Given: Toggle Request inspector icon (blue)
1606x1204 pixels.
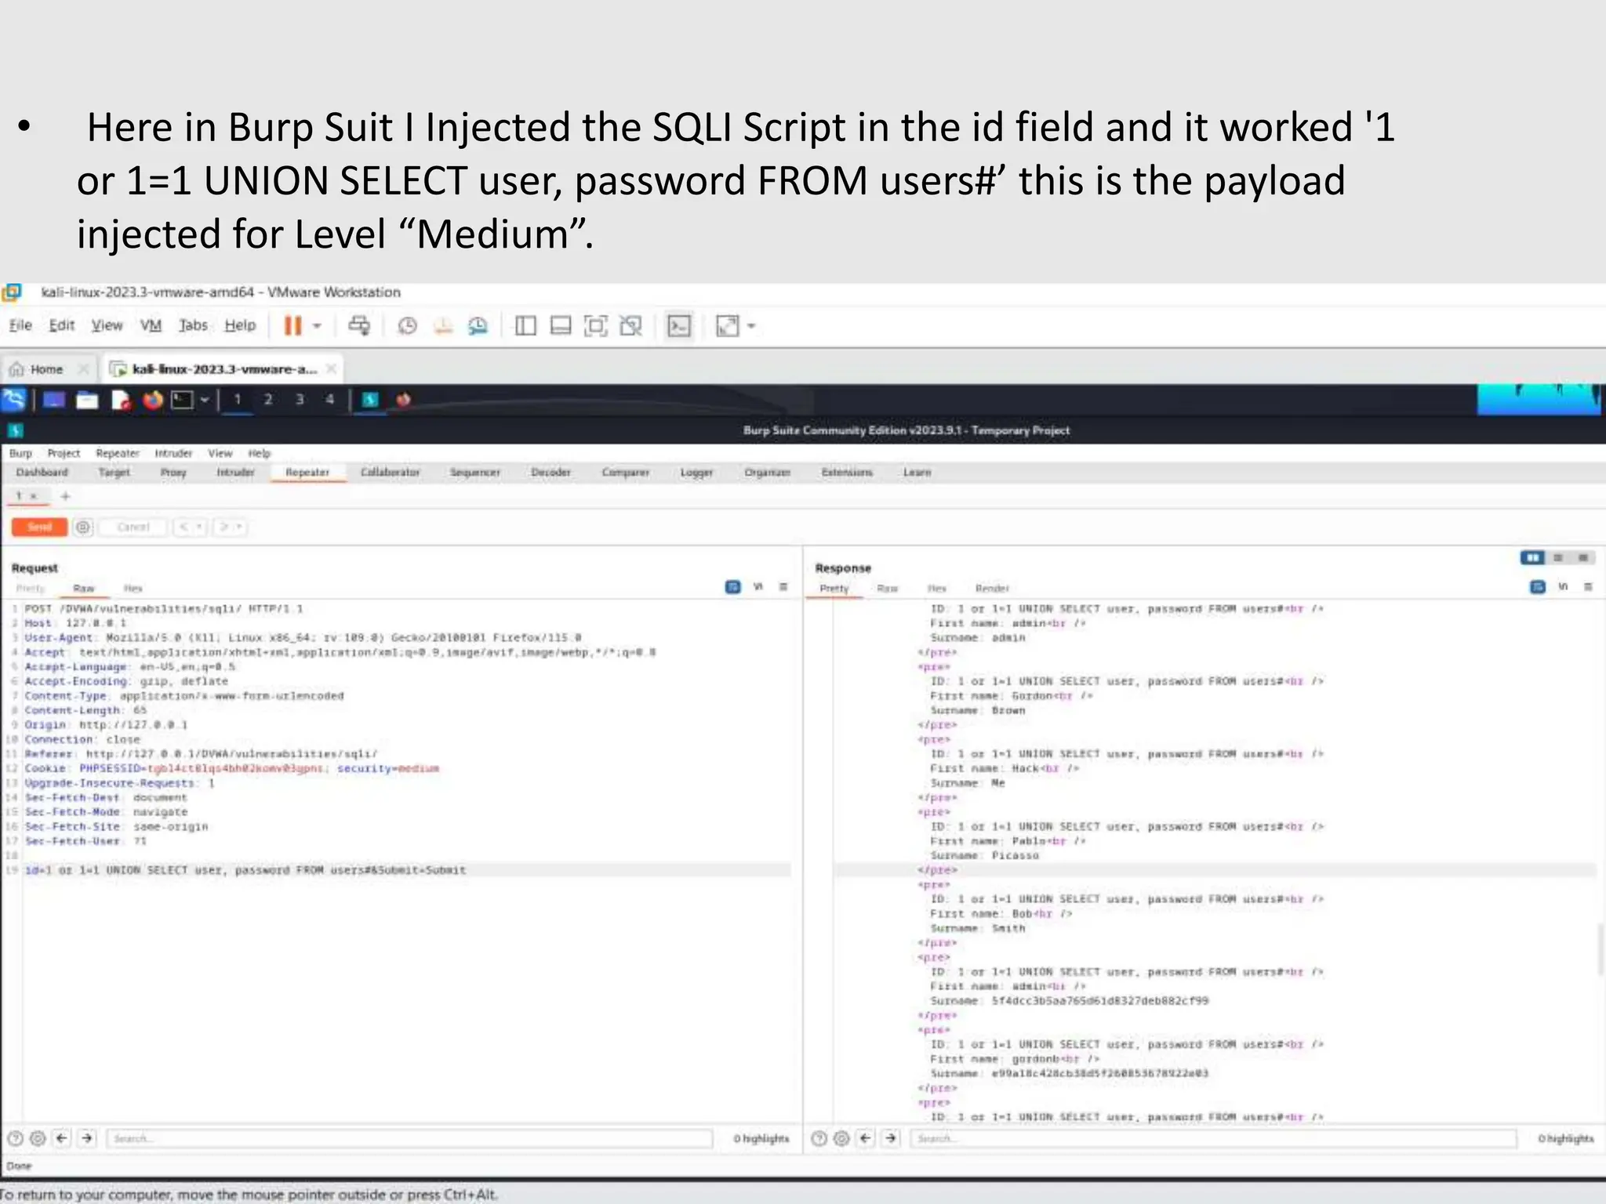Looking at the screenshot, I should [x=733, y=587].
